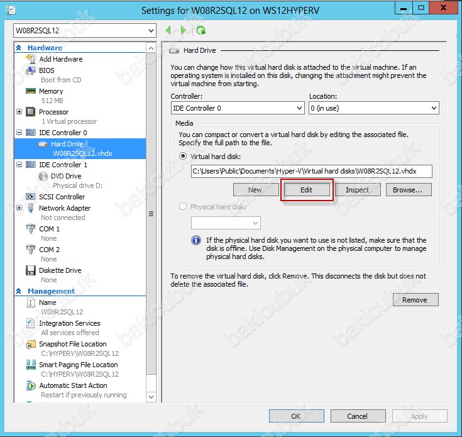Screen dimensions: 462x437
Task: Click the tree scrollbar thumb
Action: click(x=151, y=214)
